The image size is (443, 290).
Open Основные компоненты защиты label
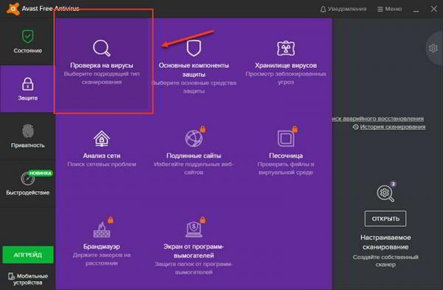click(193, 70)
